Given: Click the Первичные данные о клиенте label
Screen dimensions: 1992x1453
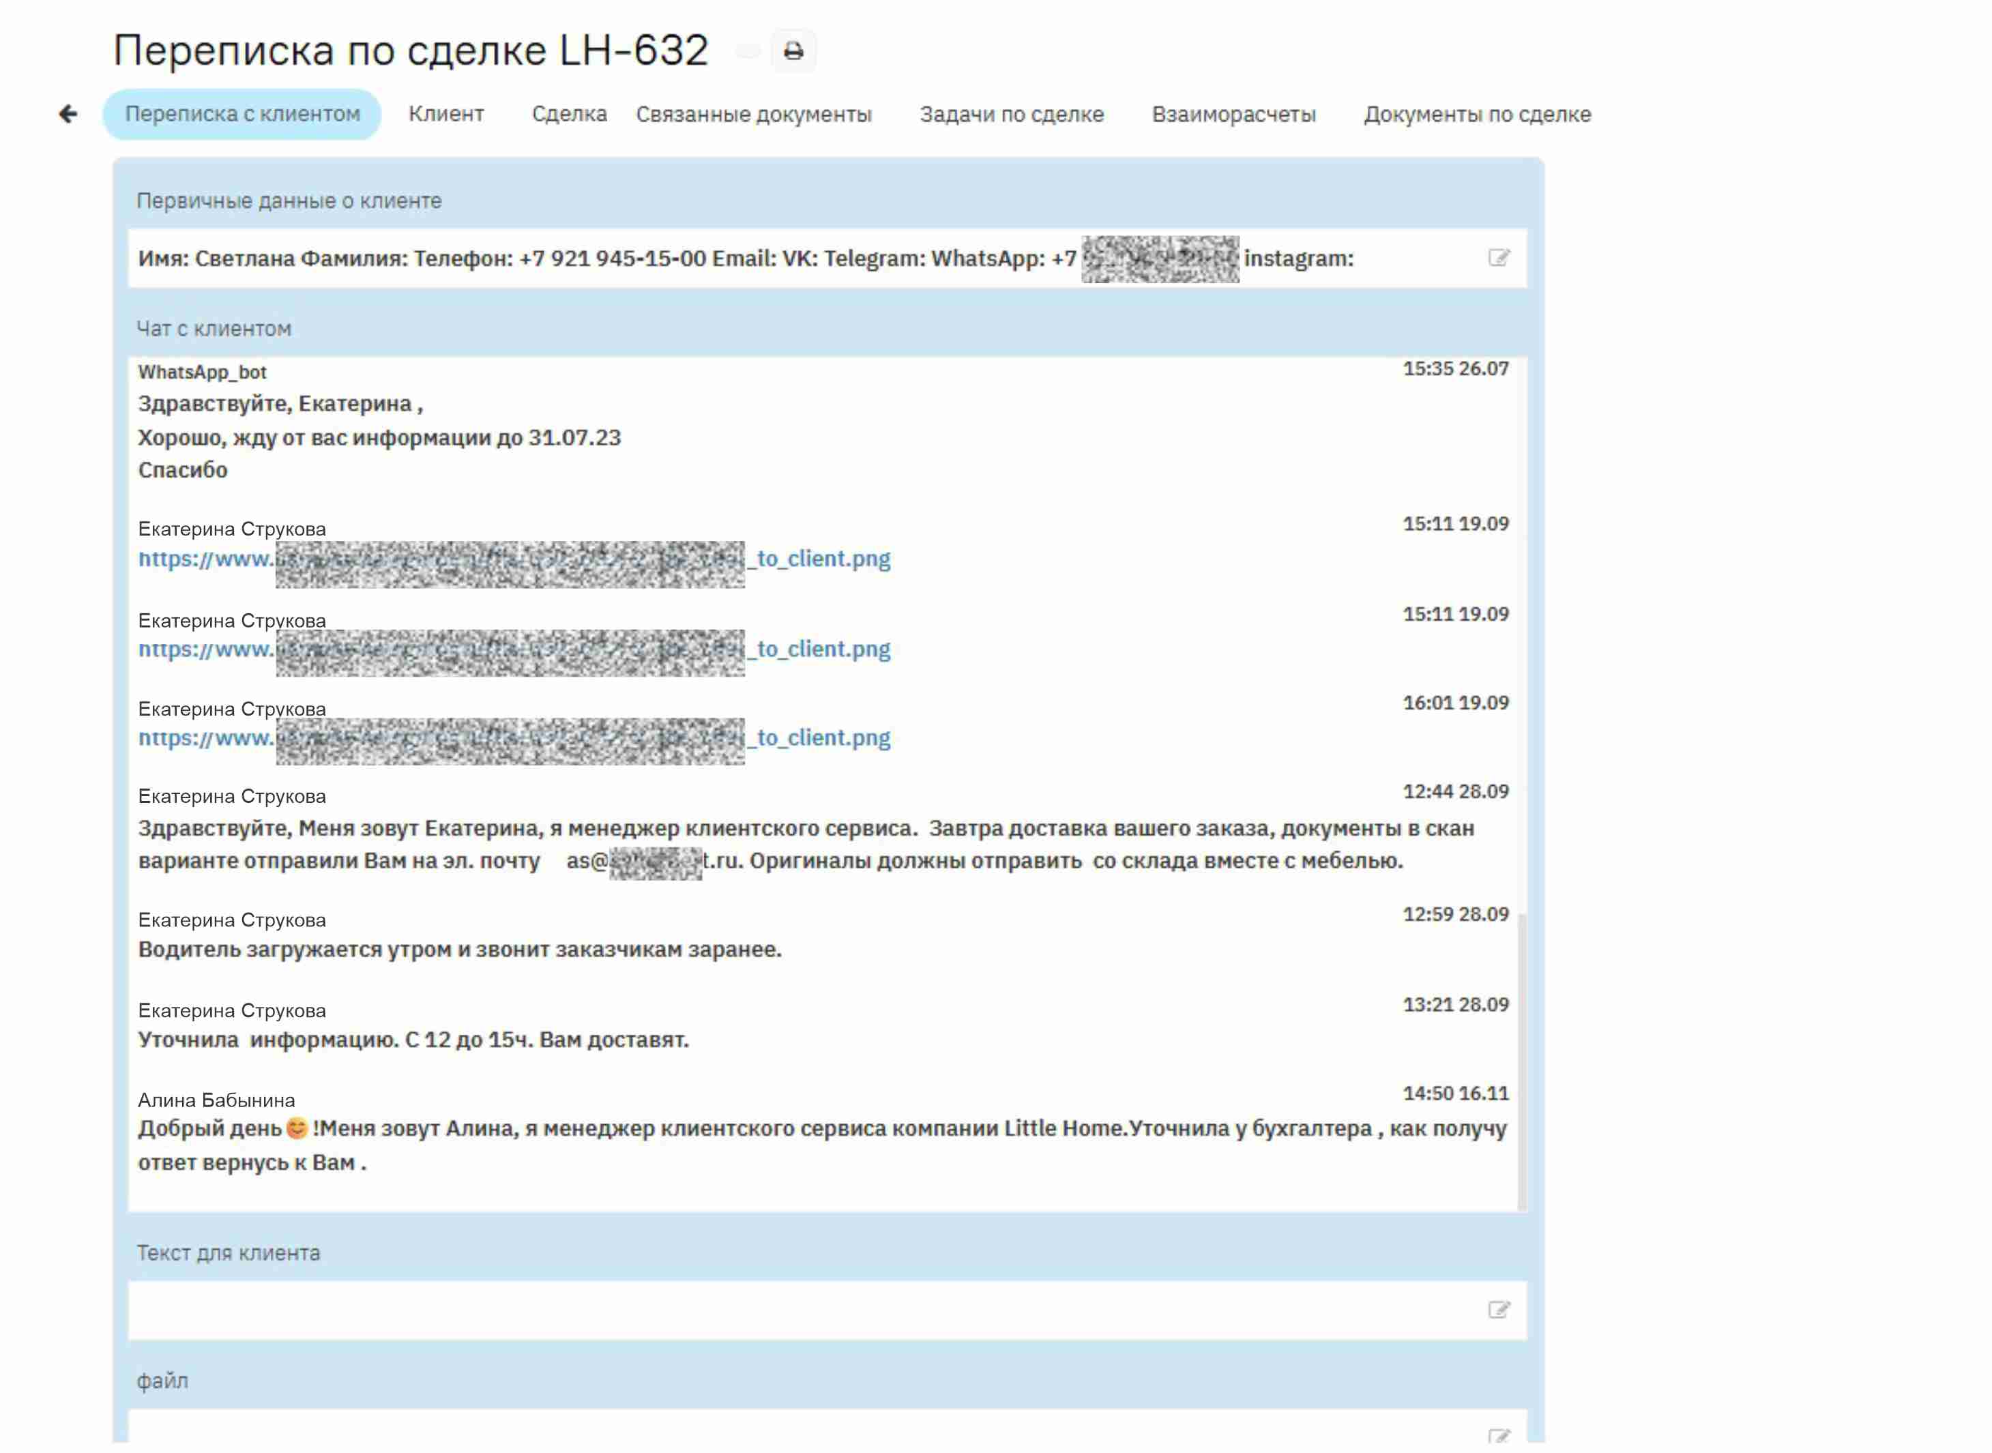Looking at the screenshot, I should [289, 201].
